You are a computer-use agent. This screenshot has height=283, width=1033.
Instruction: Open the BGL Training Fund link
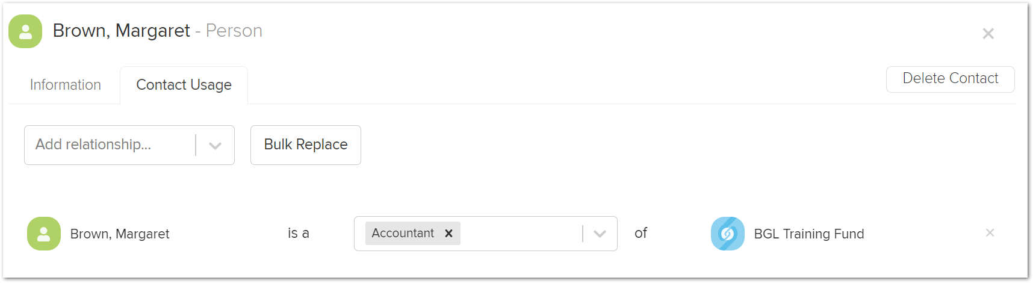808,234
